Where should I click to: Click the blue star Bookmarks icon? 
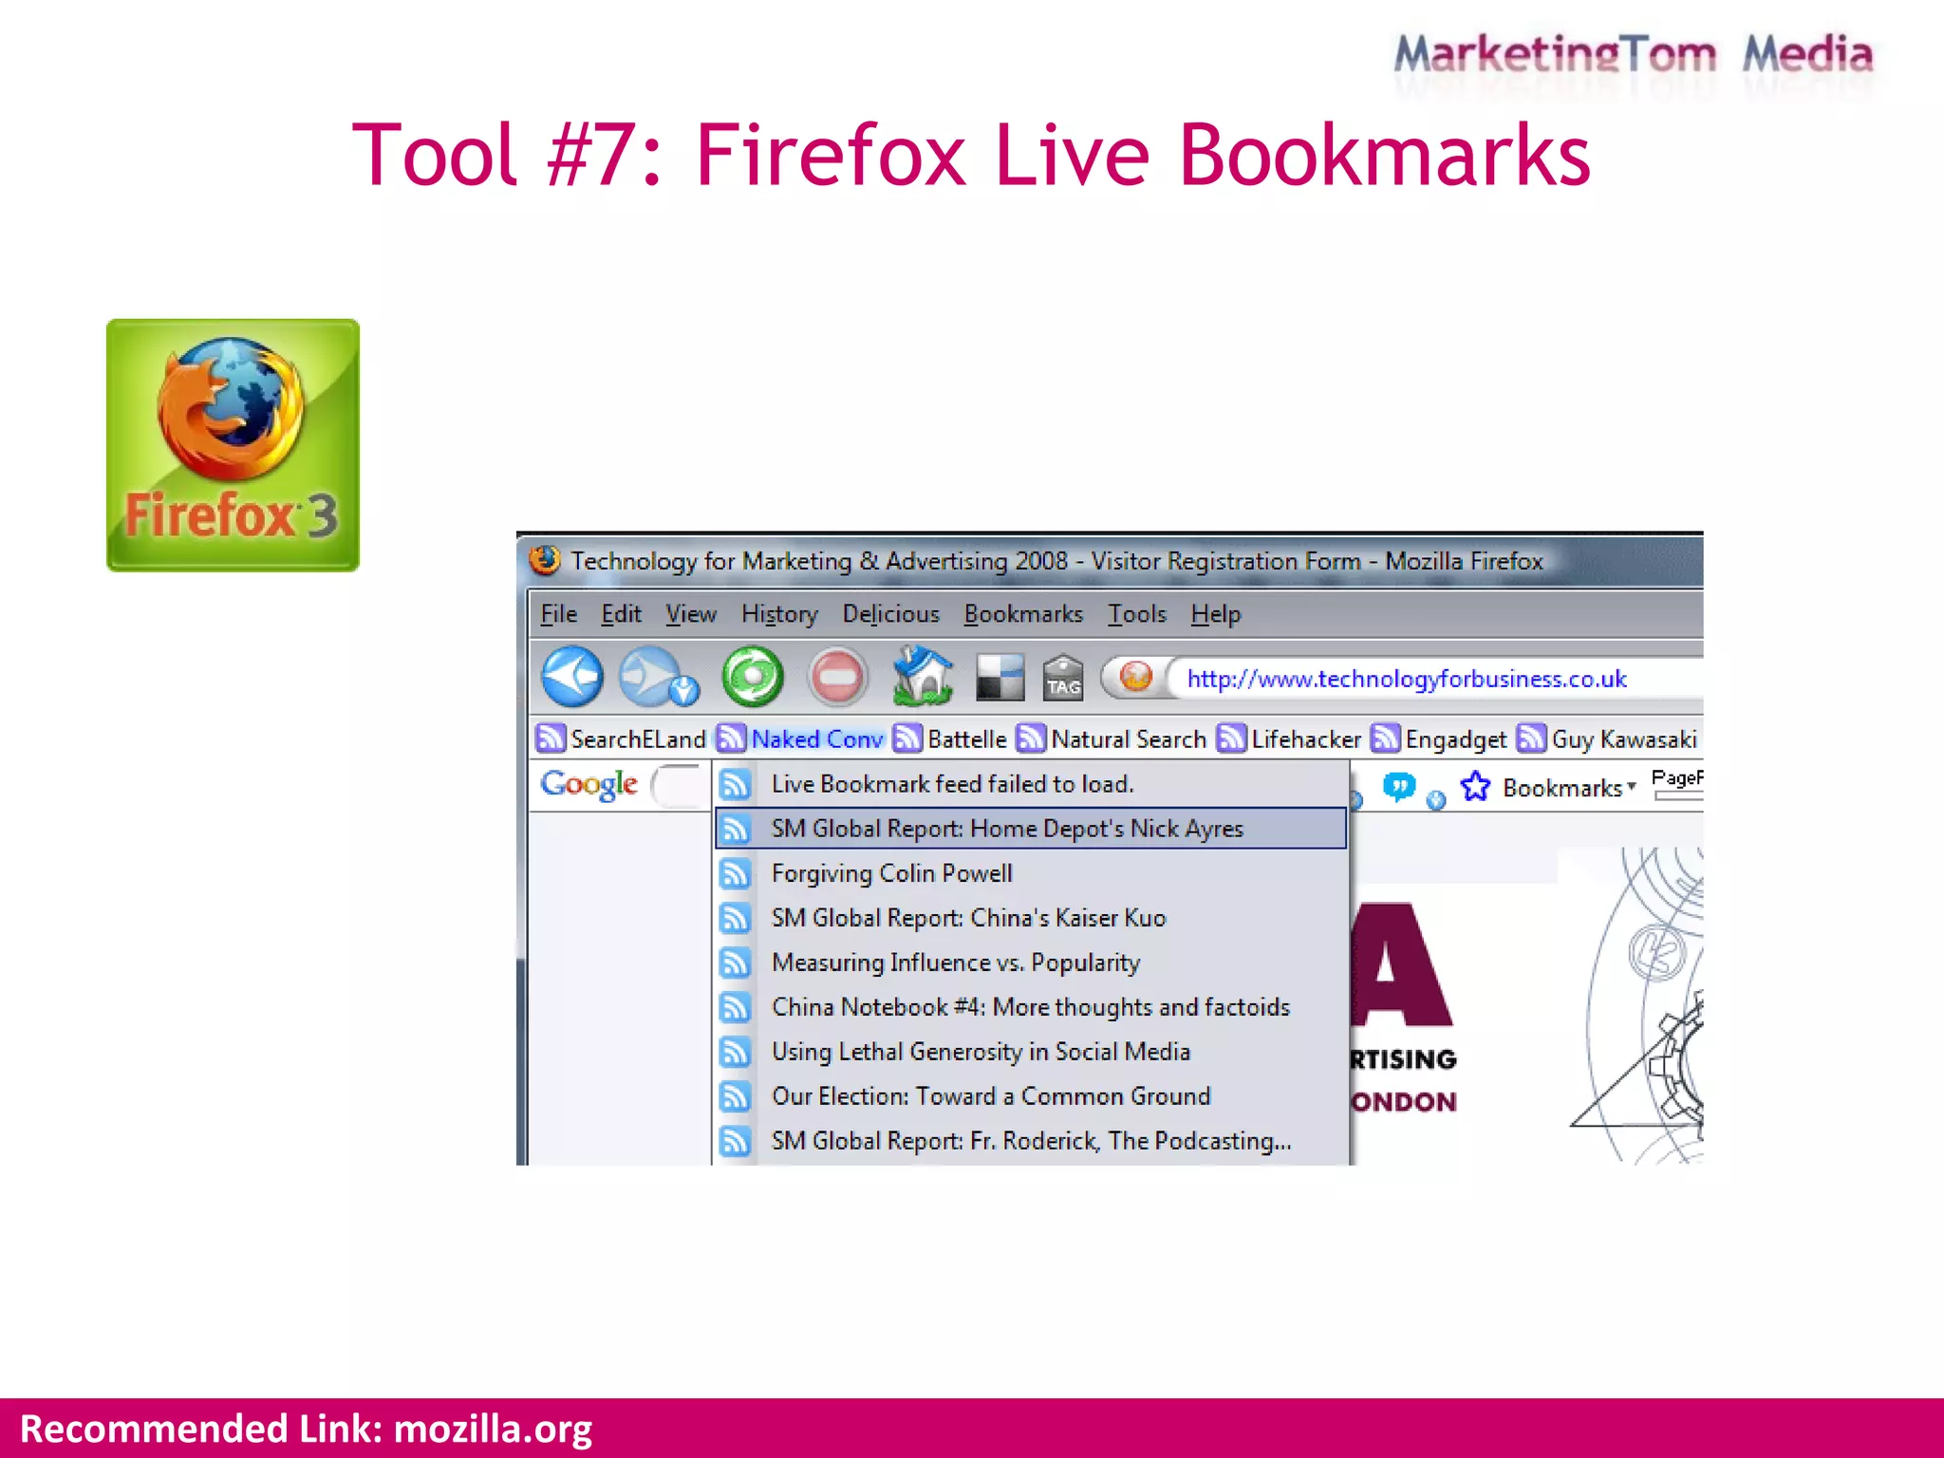coord(1475,787)
